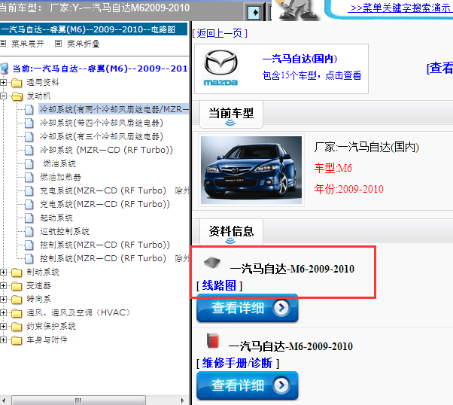This screenshot has width=453, height=405.
Task: Click the 菜单折叠 list icon
Action: pyautogui.click(x=59, y=44)
